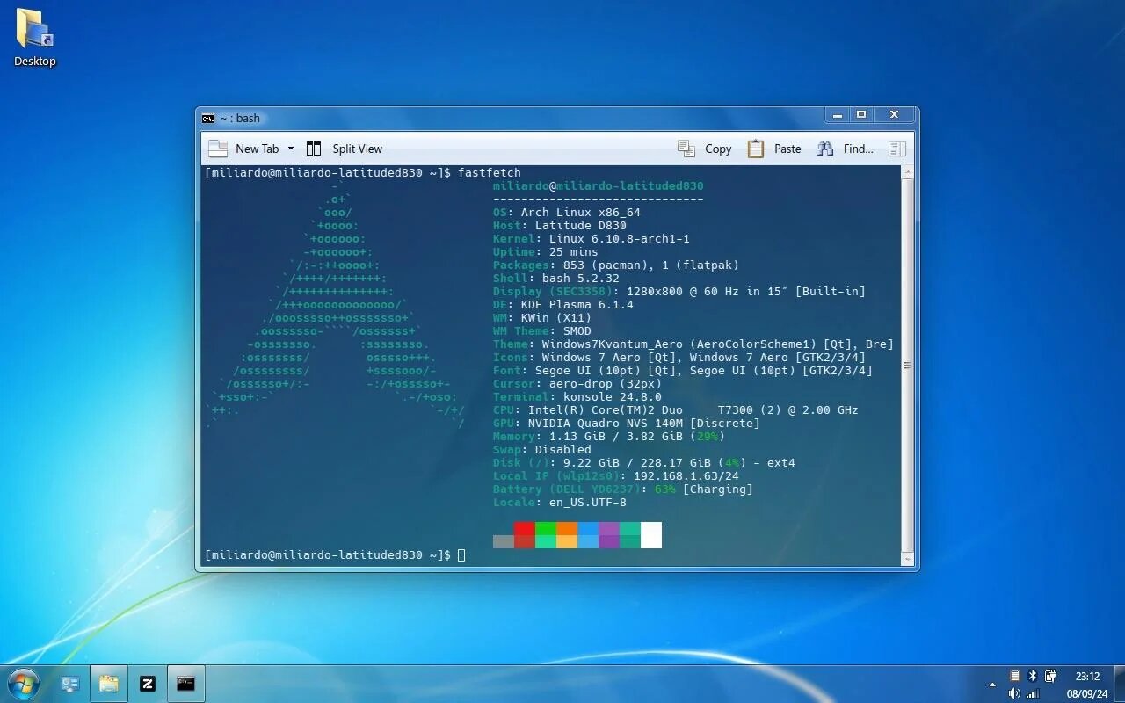Screen dimensions: 1125x703
Task: Click the "Theme: Windows7Kvantum_Aero" line
Action: (x=693, y=344)
